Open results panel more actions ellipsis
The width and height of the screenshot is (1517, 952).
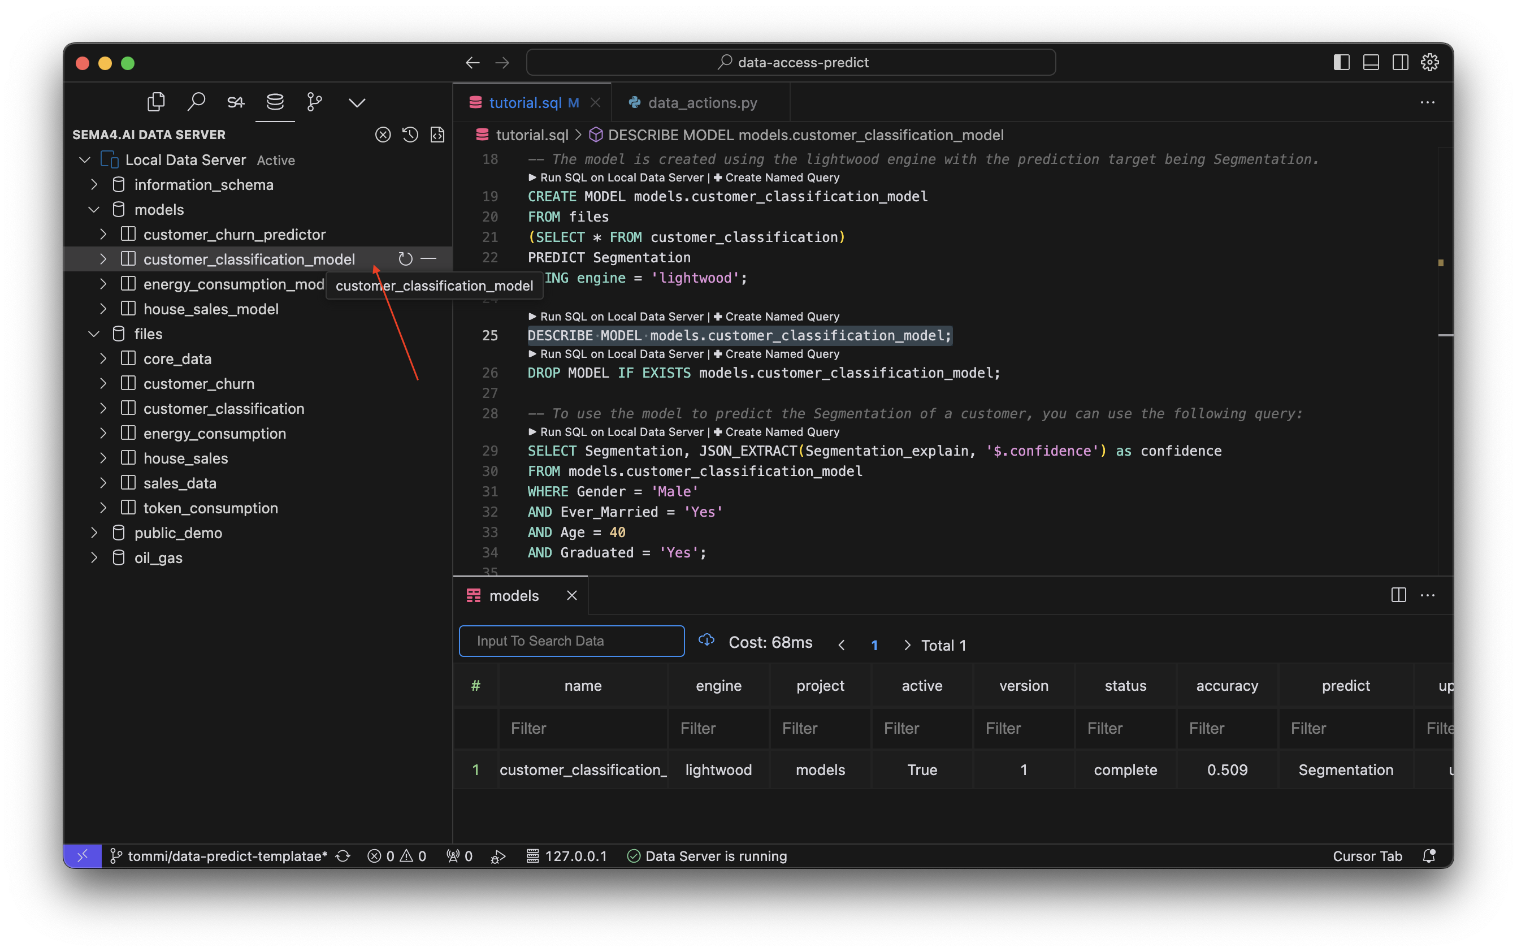click(1428, 595)
